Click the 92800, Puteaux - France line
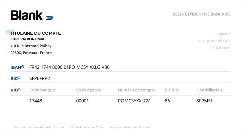The height and width of the screenshot is (135, 241). click(x=31, y=53)
